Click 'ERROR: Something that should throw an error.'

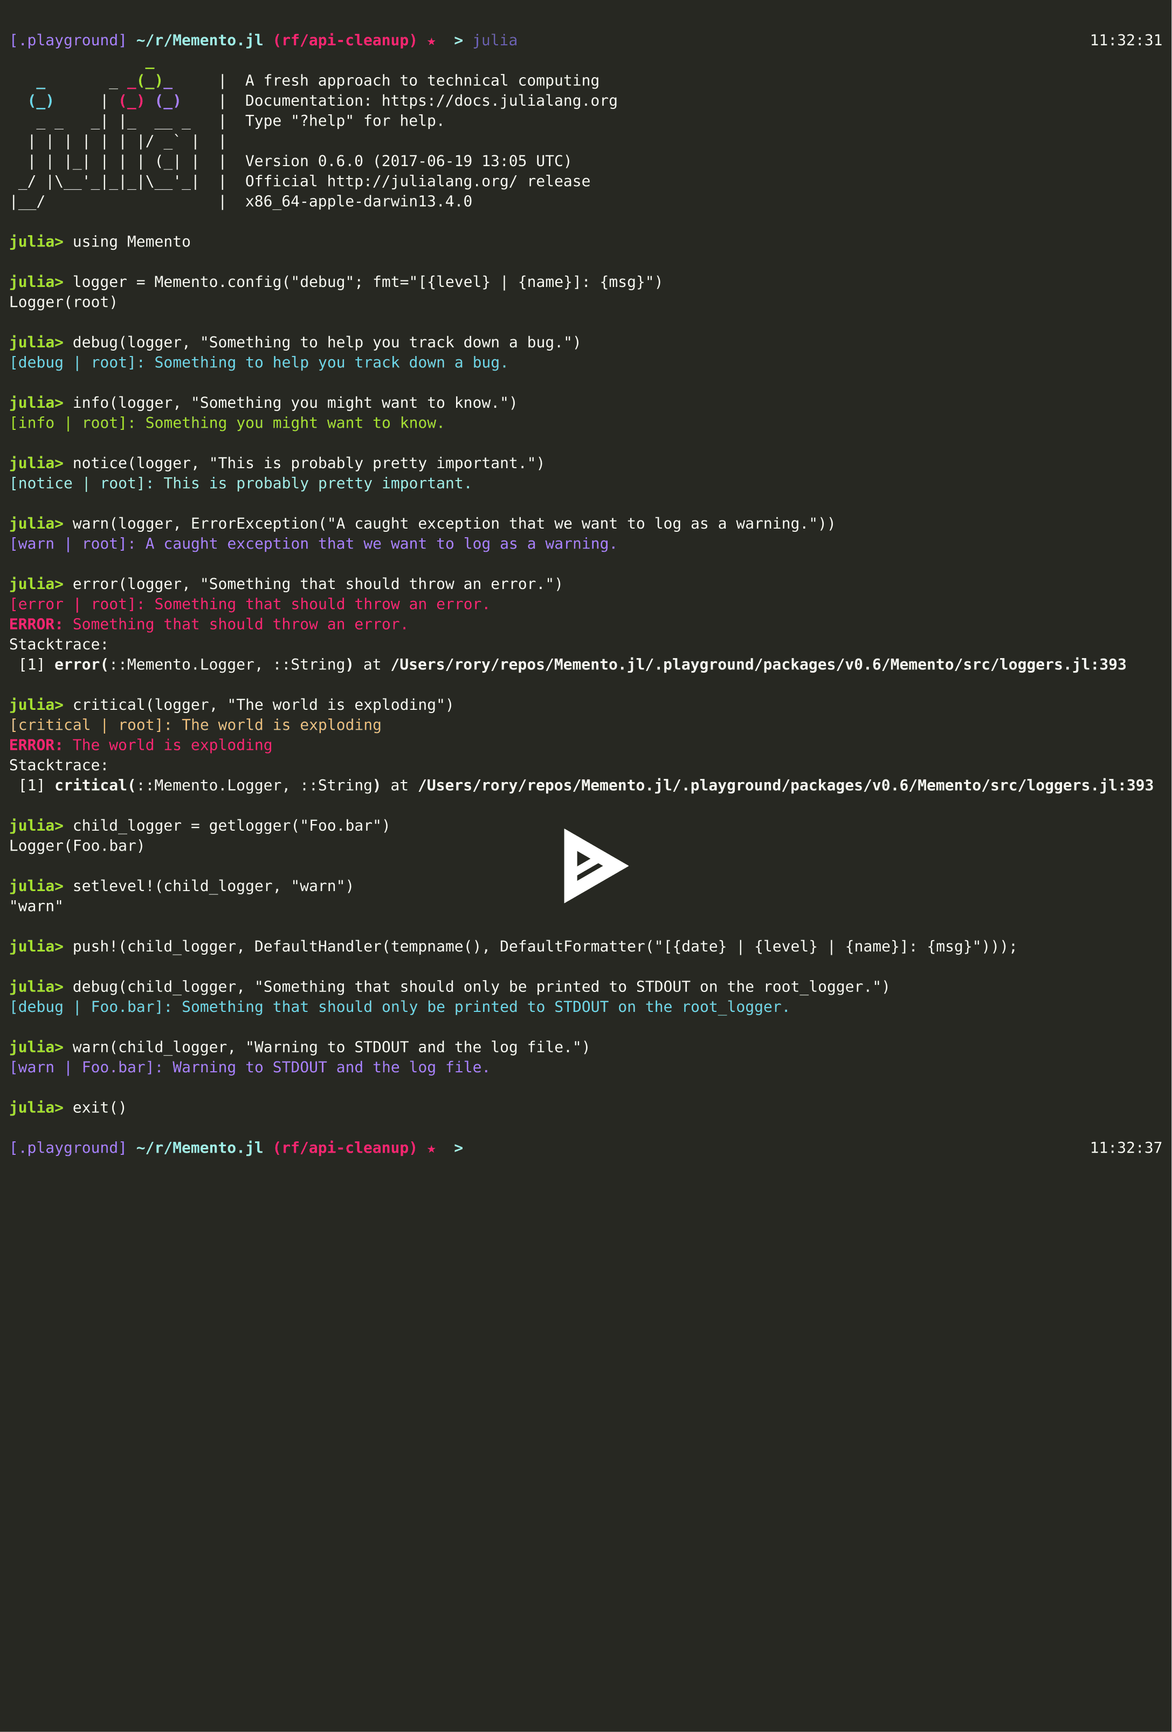coord(209,624)
